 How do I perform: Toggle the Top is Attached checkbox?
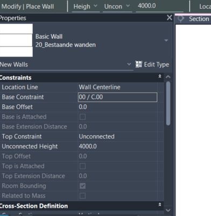click(82, 166)
